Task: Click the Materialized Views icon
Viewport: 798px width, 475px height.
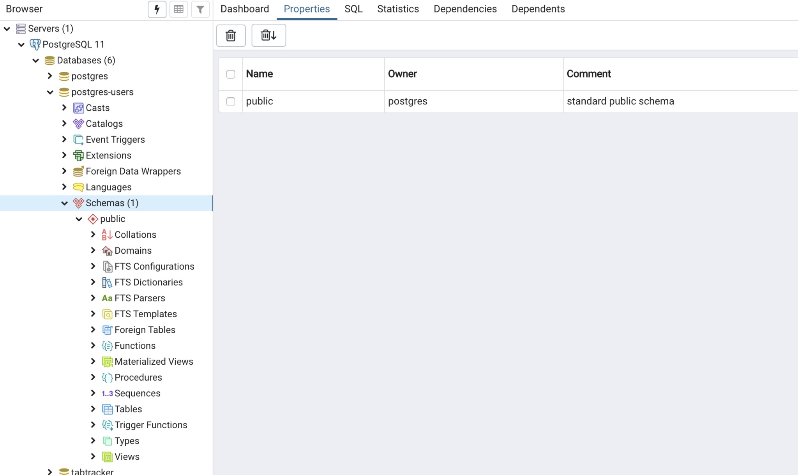Action: pyautogui.click(x=107, y=361)
